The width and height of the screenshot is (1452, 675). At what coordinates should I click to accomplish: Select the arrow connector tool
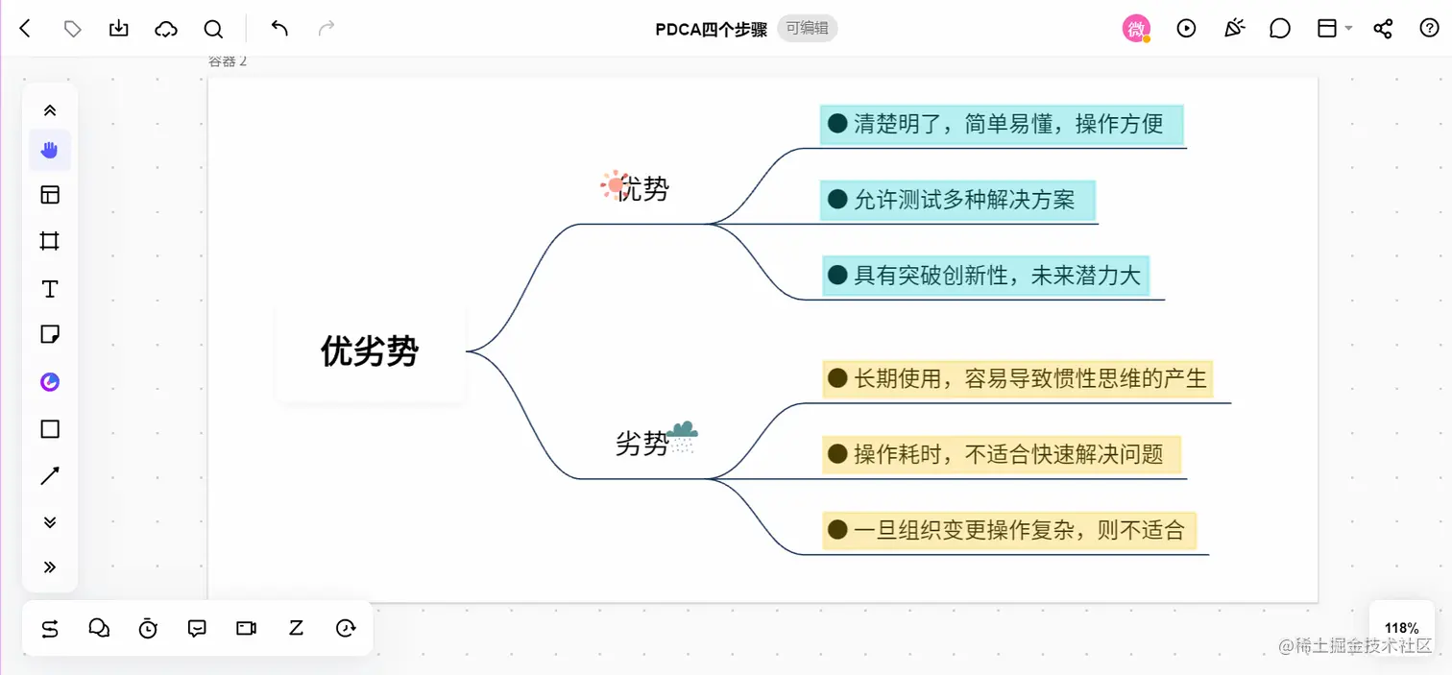50,475
